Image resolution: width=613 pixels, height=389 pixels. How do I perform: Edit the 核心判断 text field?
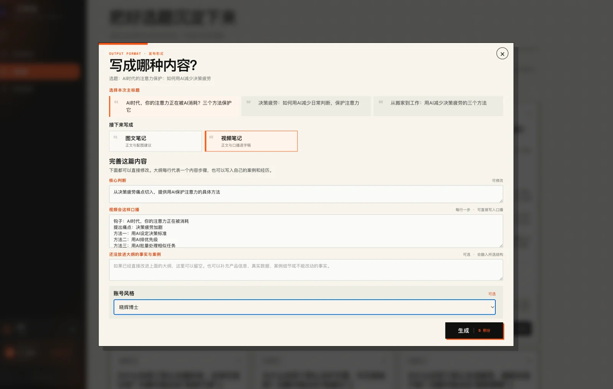pyautogui.click(x=306, y=194)
